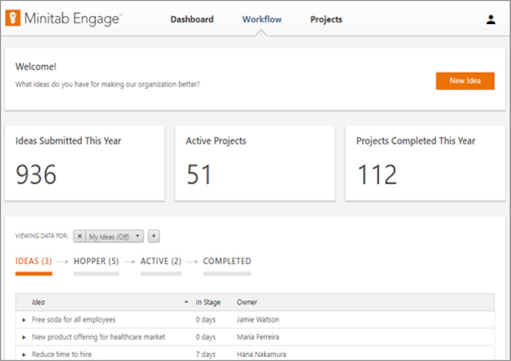Open the Projects tab

(326, 19)
